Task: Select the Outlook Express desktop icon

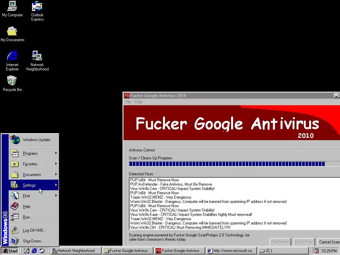Action: point(37,11)
